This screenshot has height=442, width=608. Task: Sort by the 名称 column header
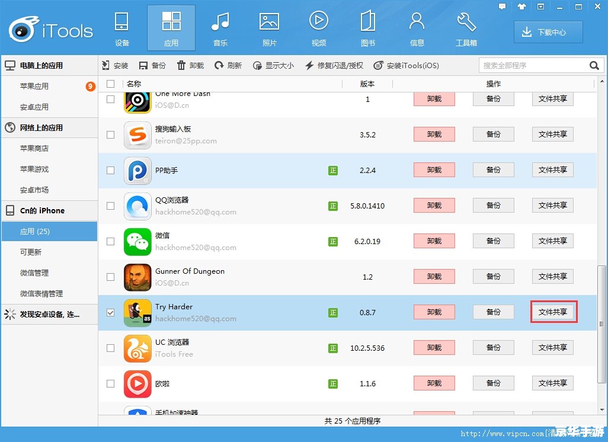click(x=233, y=84)
